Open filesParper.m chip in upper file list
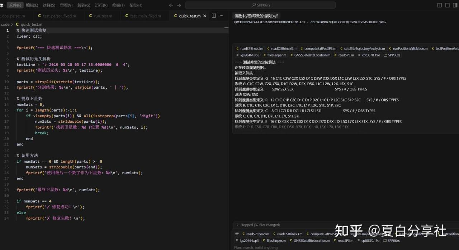This screenshot has width=459, height=250. [x=274, y=55]
